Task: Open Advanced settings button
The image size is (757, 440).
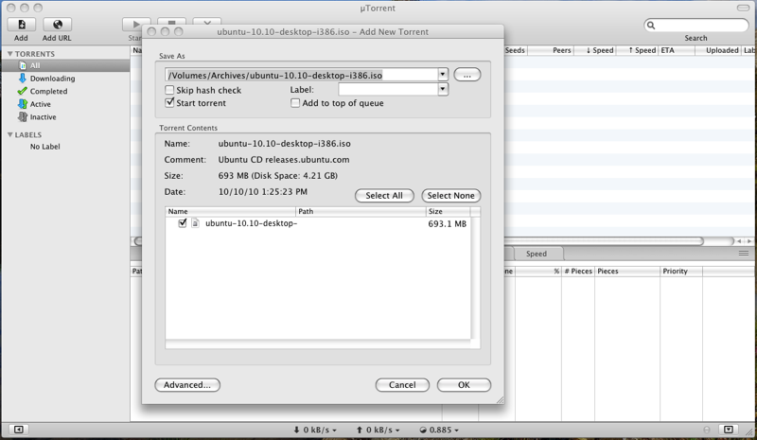Action: pyautogui.click(x=187, y=385)
